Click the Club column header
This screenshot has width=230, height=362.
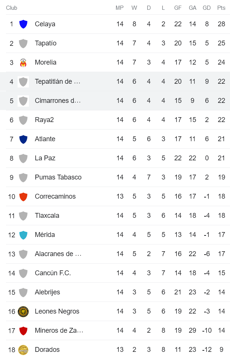[12, 8]
